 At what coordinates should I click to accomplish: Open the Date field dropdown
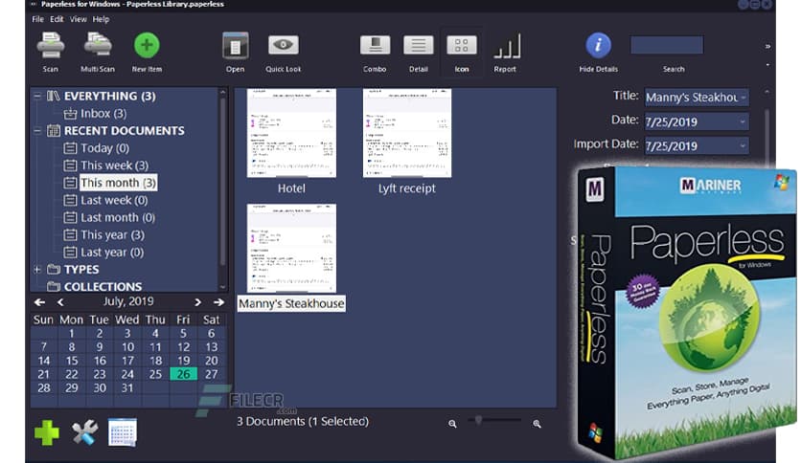pyautogui.click(x=743, y=121)
